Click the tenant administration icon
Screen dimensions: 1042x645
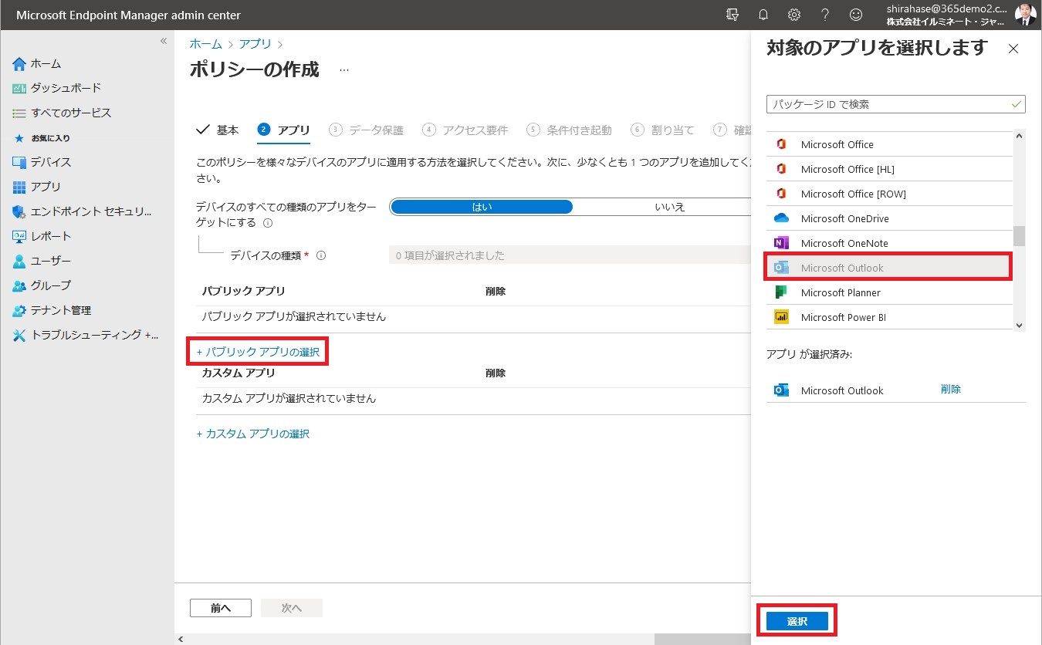(19, 310)
